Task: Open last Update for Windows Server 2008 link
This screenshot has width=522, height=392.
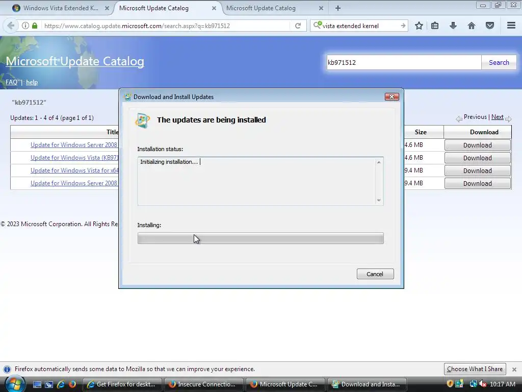Action: 74,183
